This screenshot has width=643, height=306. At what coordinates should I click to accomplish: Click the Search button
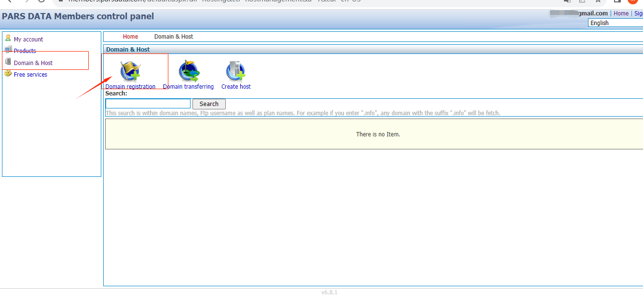click(209, 104)
